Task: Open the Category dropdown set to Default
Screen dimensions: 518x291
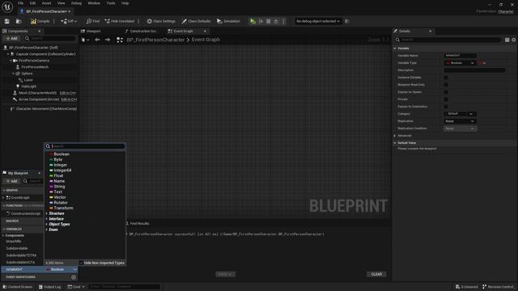Action: click(460, 114)
